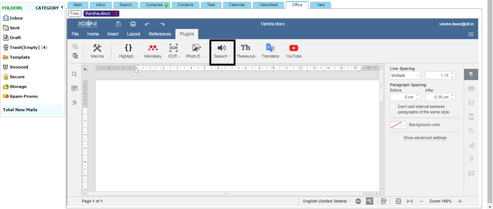
Task: Open Mail merge settings icon
Action: pyautogui.click(x=471, y=173)
